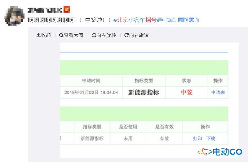Click the 申请时间 column header
The height and width of the screenshot is (162, 248).
click(91, 81)
